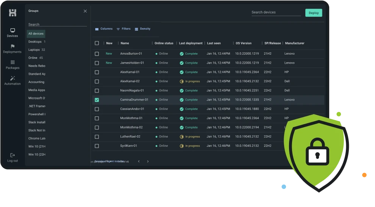Screen dimensions: 375x207
Task: Click the device name CassianAndor-01
Action: pos(132,109)
